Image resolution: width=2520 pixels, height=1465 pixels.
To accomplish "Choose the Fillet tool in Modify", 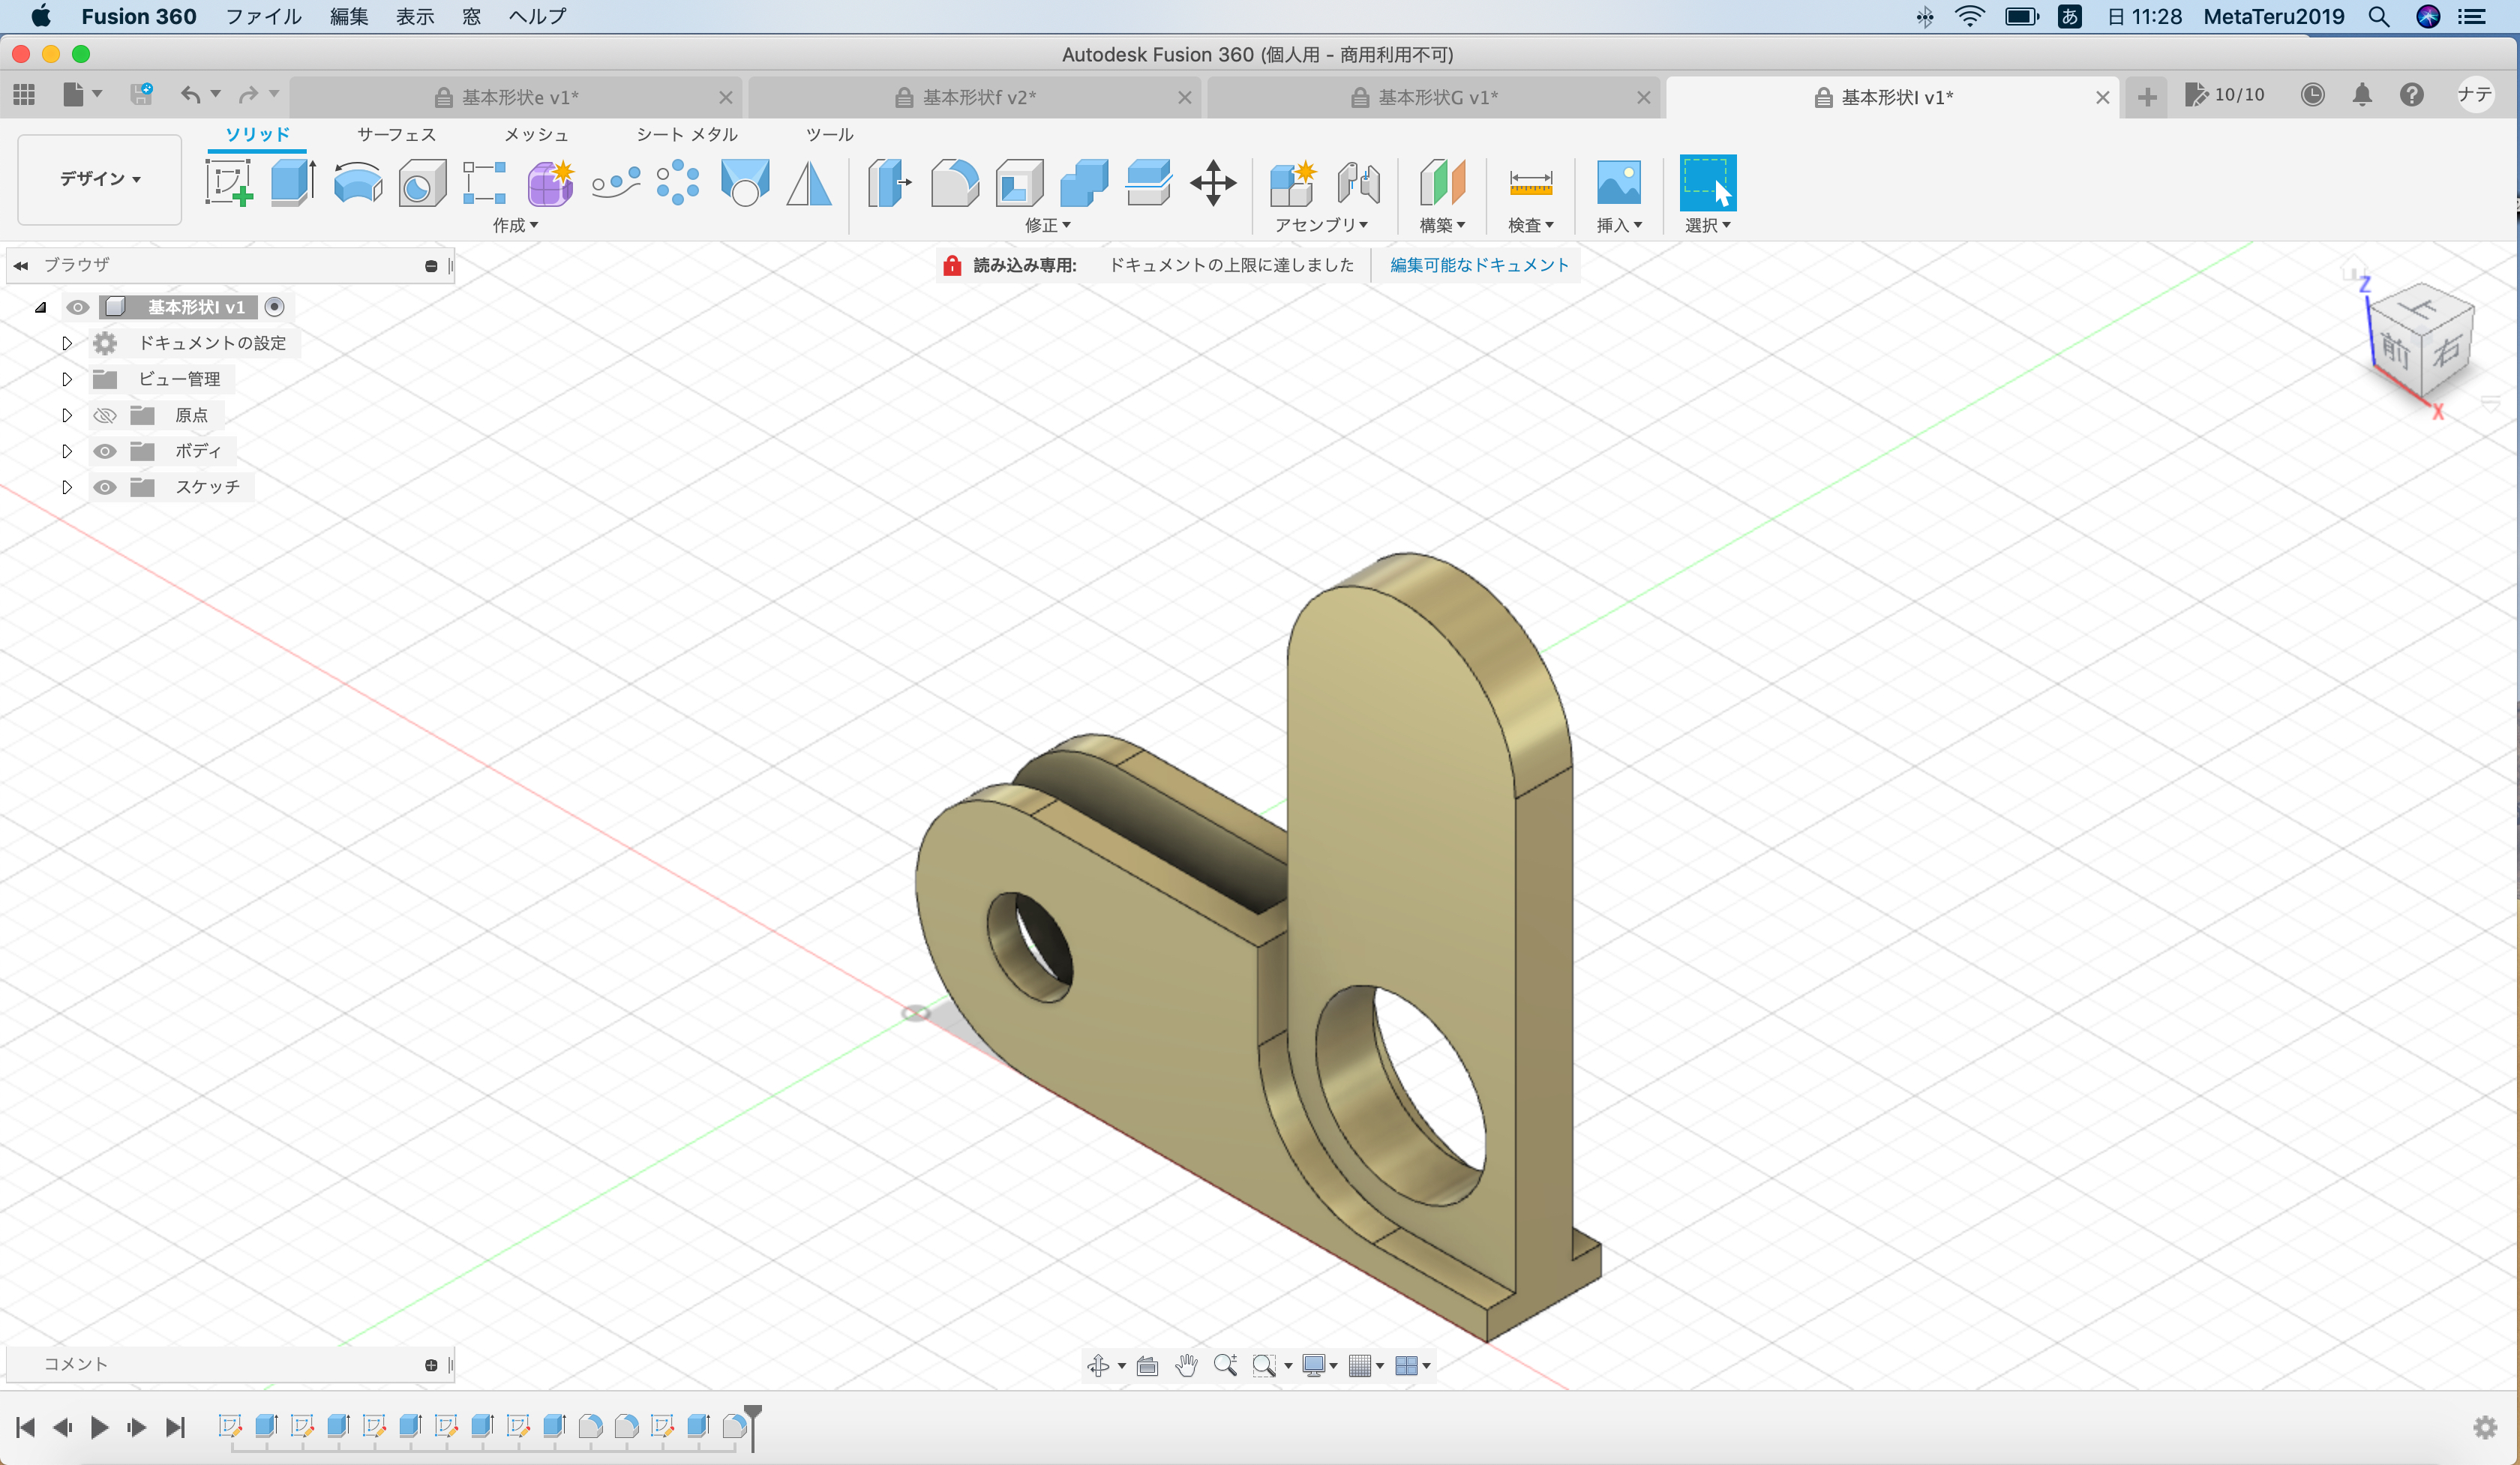I will (954, 184).
